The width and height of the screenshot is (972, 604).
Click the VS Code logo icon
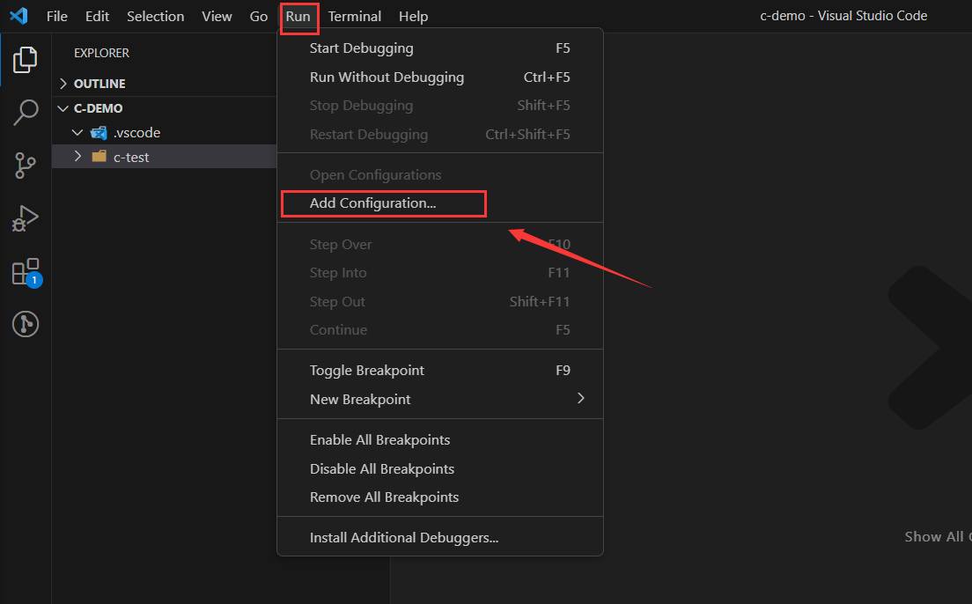click(18, 16)
